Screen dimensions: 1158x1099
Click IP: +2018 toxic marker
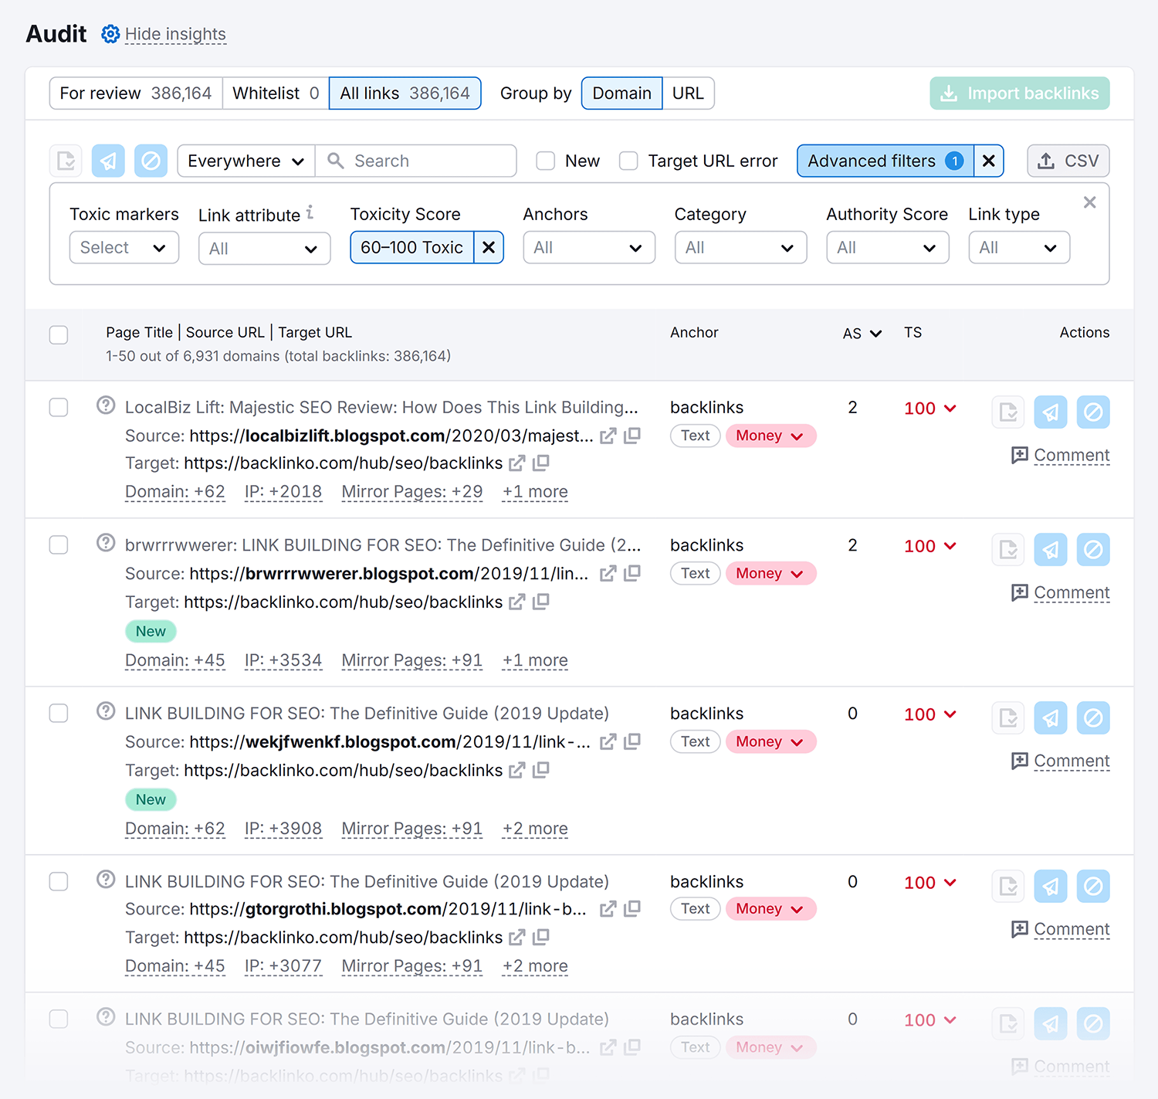283,492
